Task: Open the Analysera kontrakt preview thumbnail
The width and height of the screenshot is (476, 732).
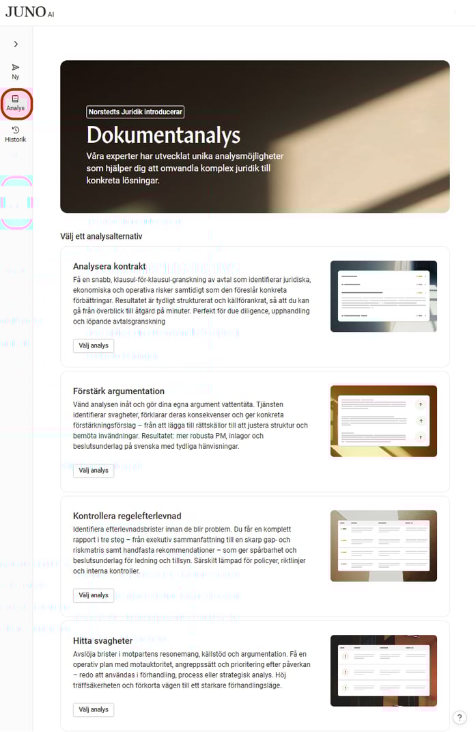Action: click(x=383, y=296)
